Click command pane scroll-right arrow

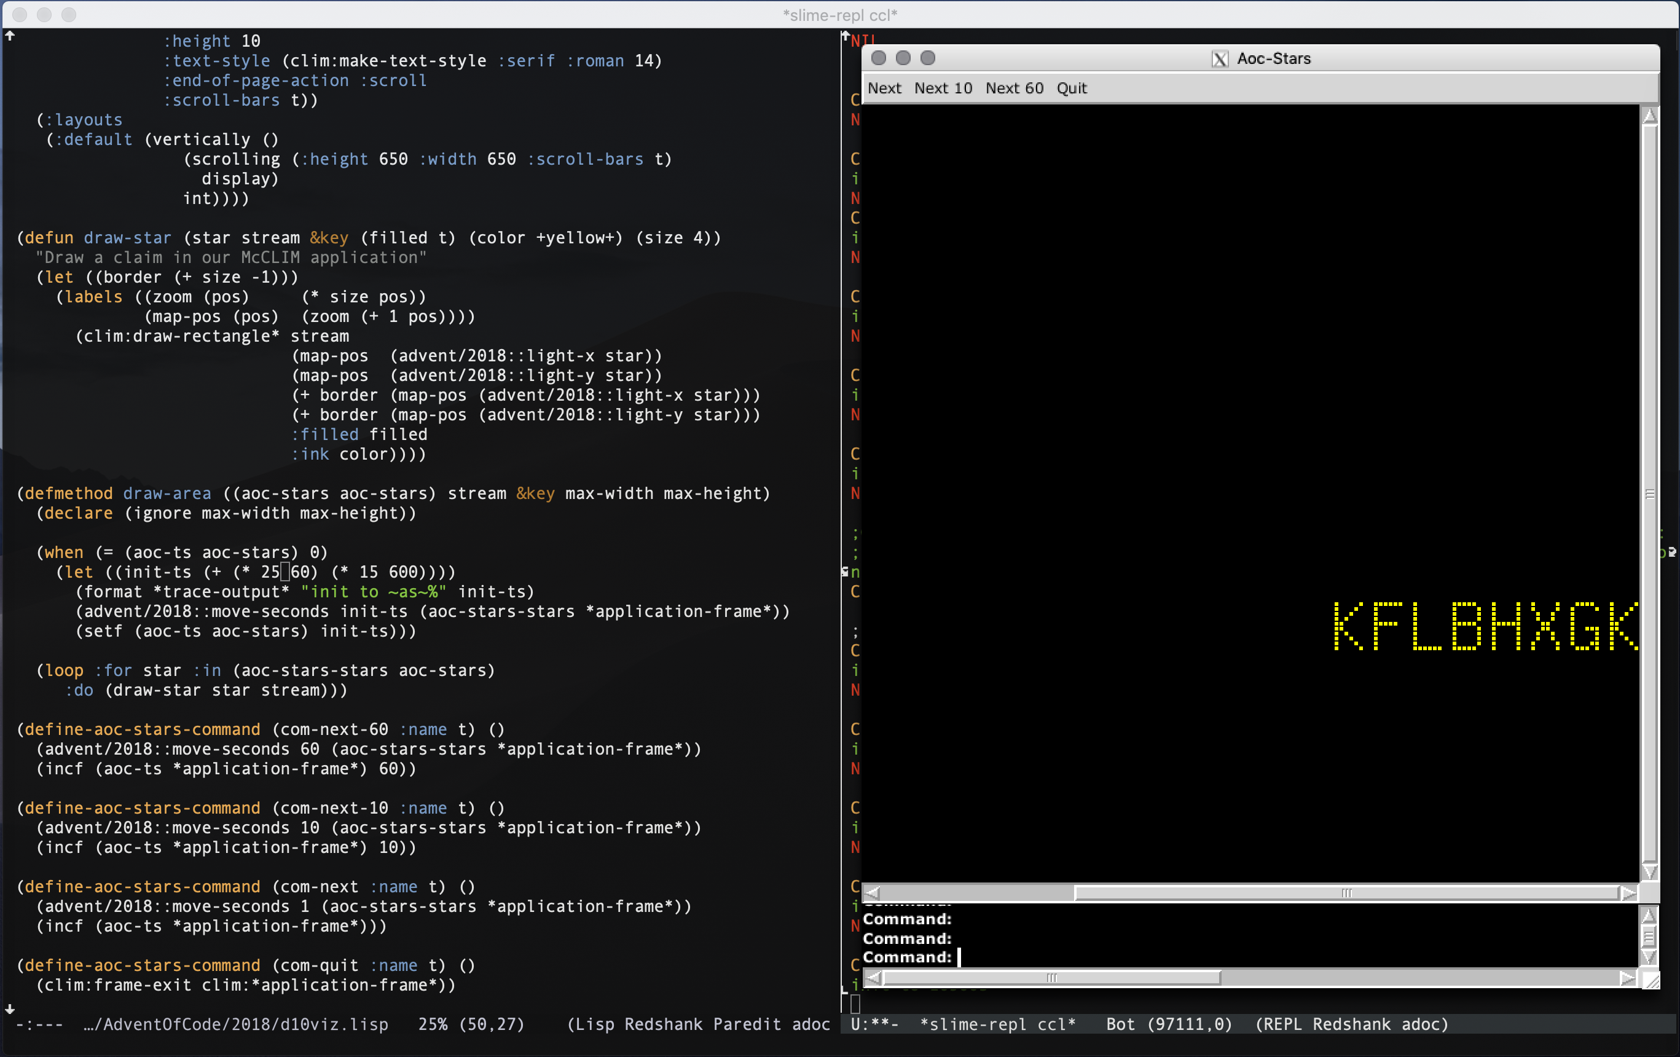tap(1627, 978)
